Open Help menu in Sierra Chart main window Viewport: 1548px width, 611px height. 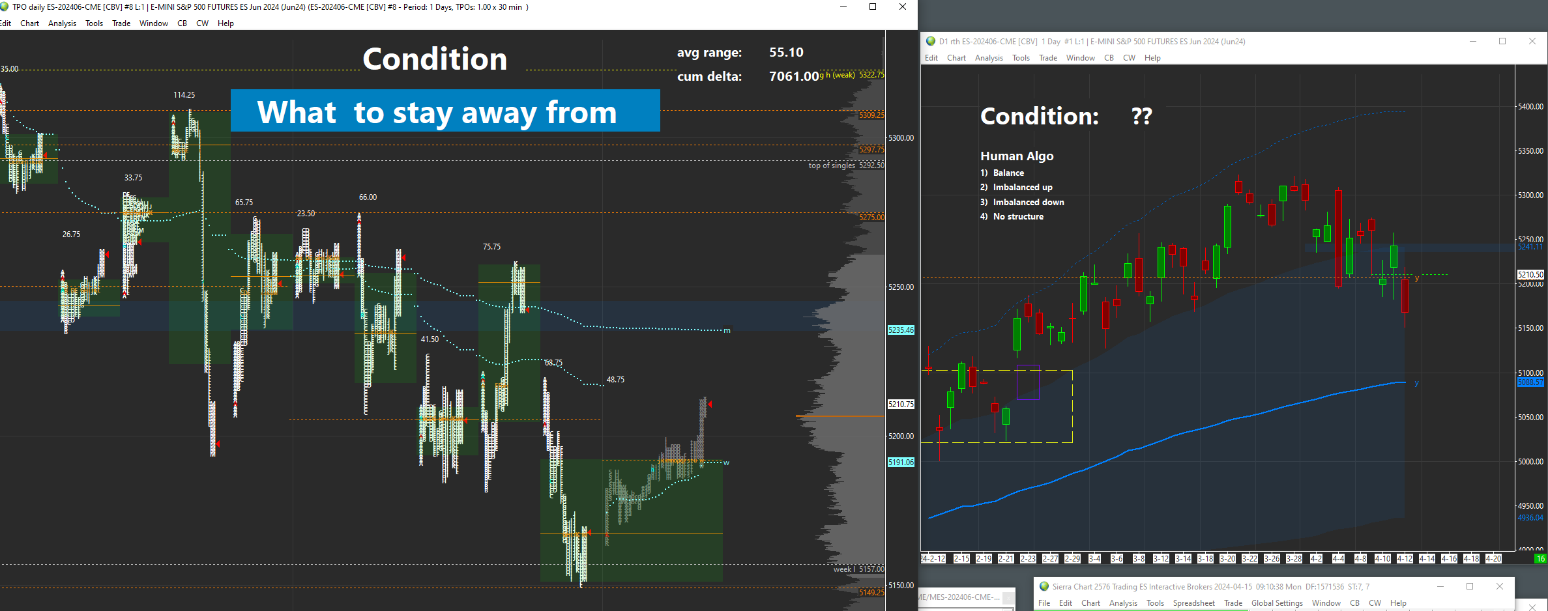[1398, 603]
